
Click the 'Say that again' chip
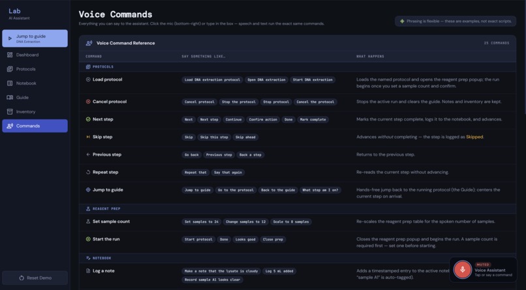click(x=228, y=173)
